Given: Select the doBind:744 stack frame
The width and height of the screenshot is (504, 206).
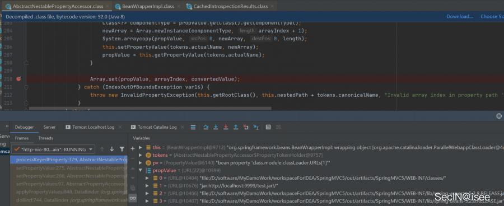Looking at the screenshot, I should coord(69,200).
